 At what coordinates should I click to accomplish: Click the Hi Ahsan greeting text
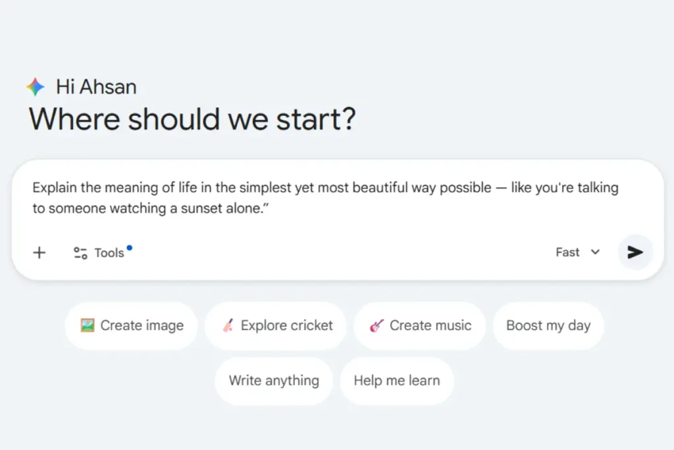tap(96, 87)
